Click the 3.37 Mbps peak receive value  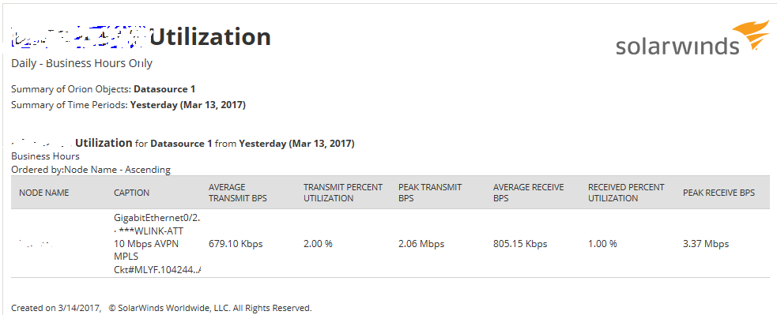(x=706, y=244)
